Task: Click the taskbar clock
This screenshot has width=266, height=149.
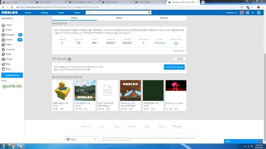Action: click(x=259, y=147)
